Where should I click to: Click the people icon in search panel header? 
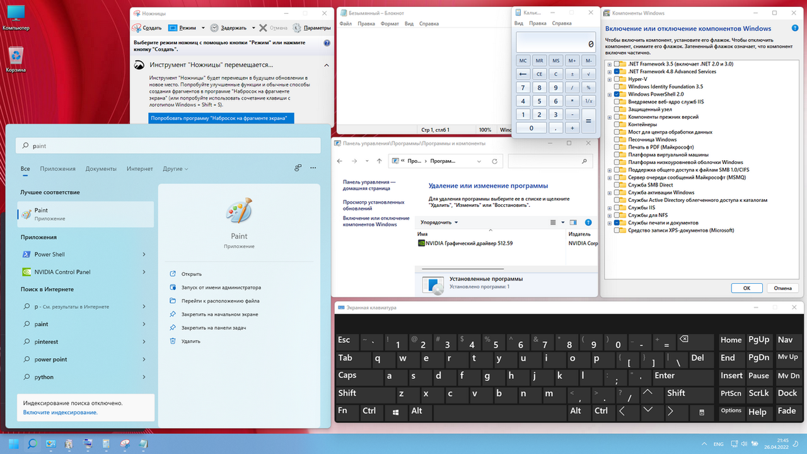tap(298, 168)
